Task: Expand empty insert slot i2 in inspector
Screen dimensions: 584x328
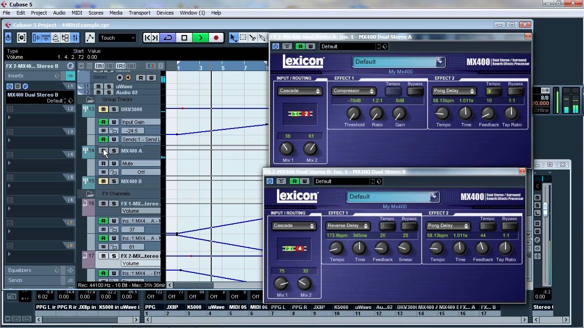Action: click(9, 118)
